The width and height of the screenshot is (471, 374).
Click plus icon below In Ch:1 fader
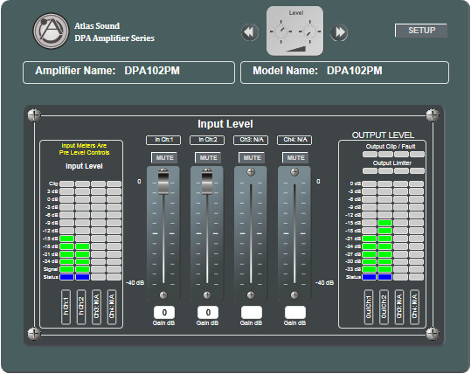(163, 294)
